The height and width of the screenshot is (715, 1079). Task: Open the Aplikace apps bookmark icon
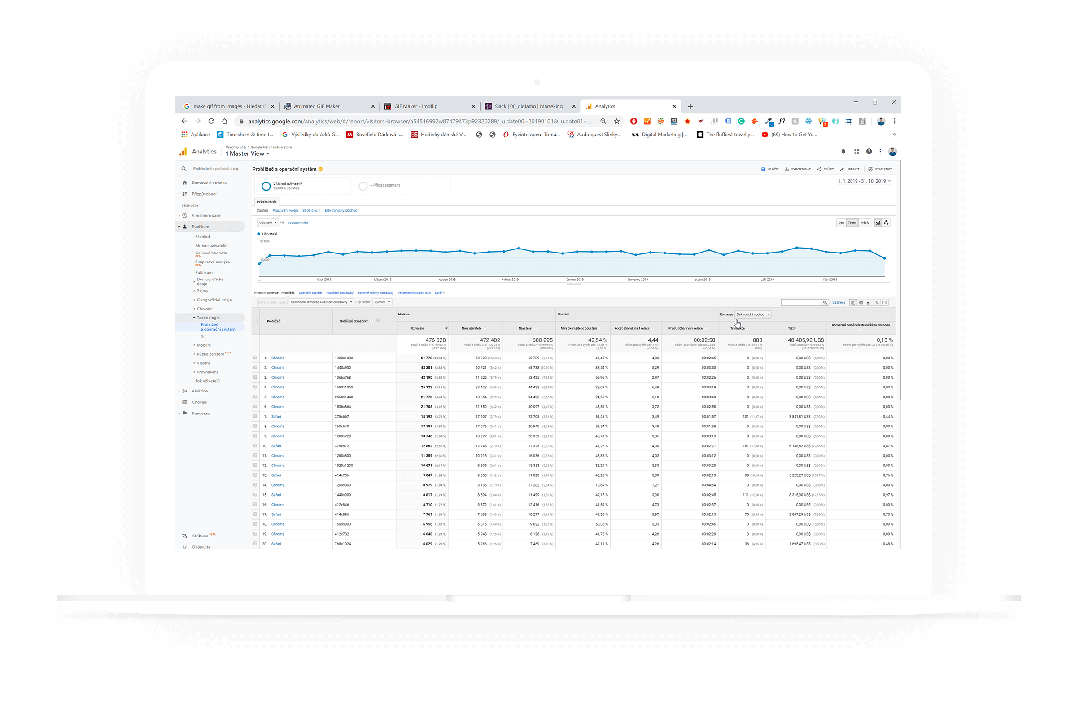click(x=184, y=135)
